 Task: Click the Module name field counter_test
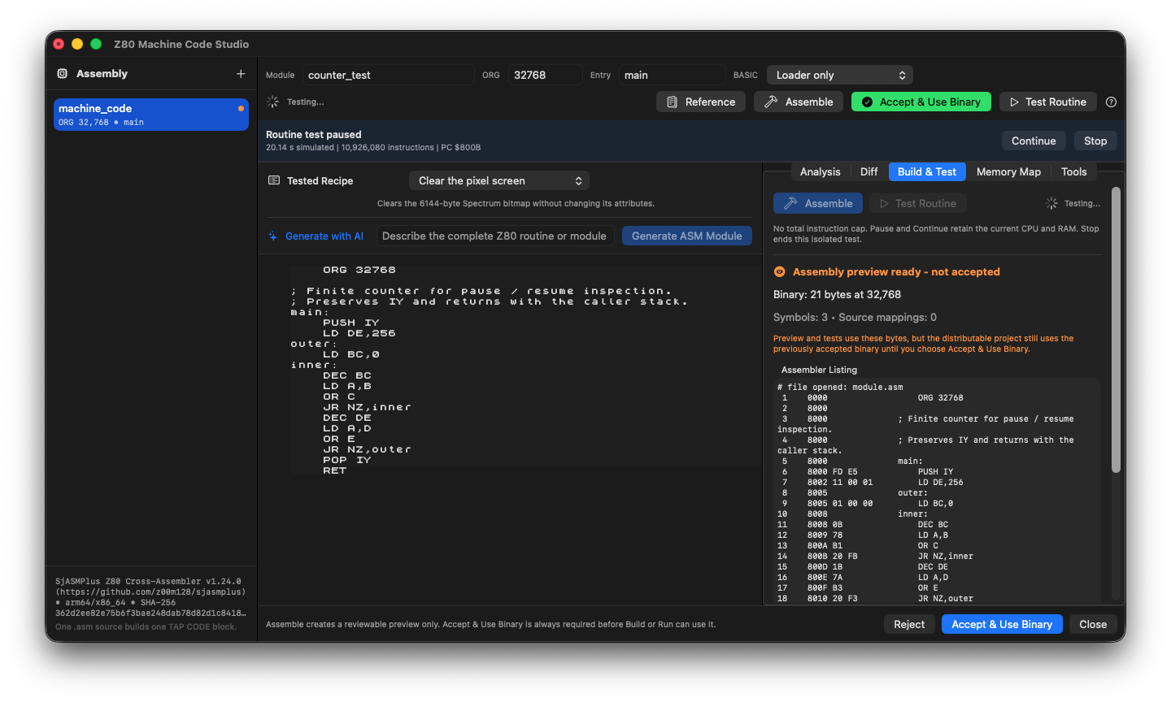(389, 76)
